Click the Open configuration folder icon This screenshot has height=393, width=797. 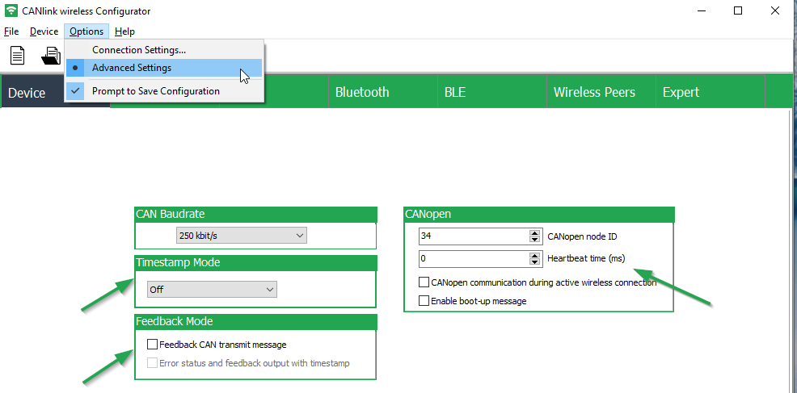51,56
